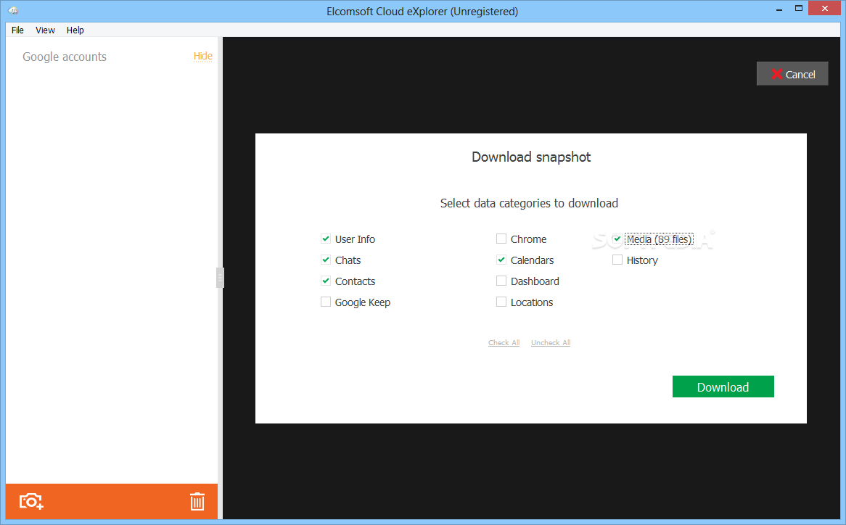This screenshot has height=525, width=846.
Task: Enable the Chrome checkbox
Action: click(501, 239)
